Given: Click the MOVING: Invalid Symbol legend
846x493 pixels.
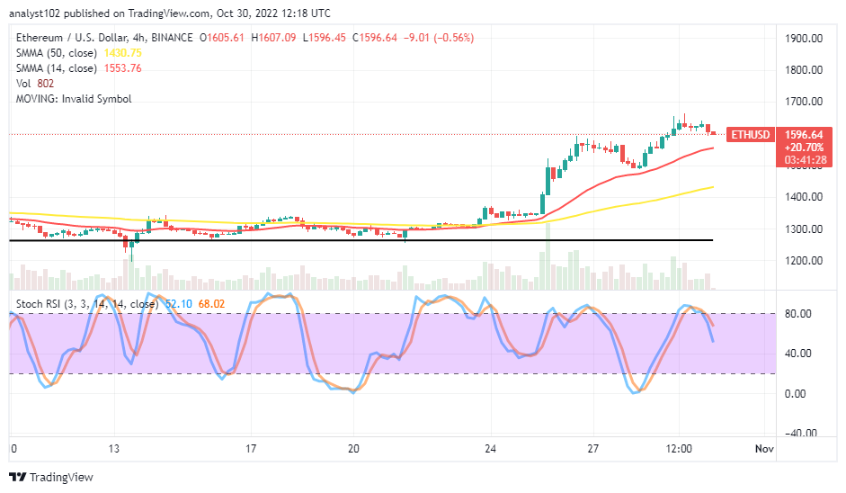Looking at the screenshot, I should pos(74,99).
